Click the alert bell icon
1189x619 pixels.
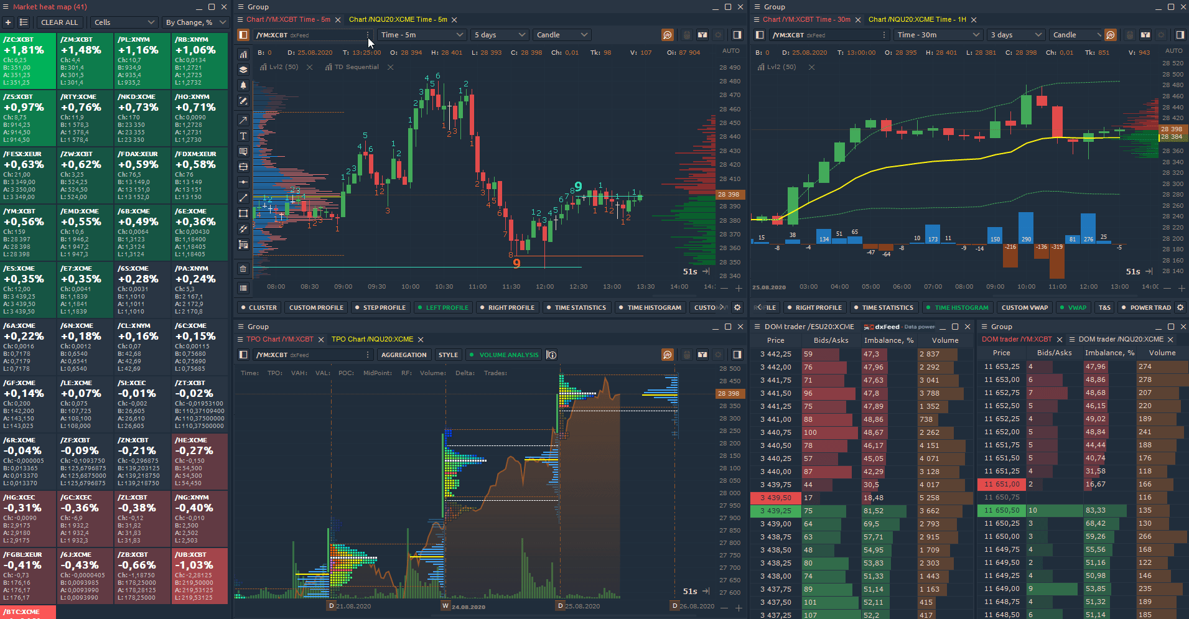pos(243,85)
